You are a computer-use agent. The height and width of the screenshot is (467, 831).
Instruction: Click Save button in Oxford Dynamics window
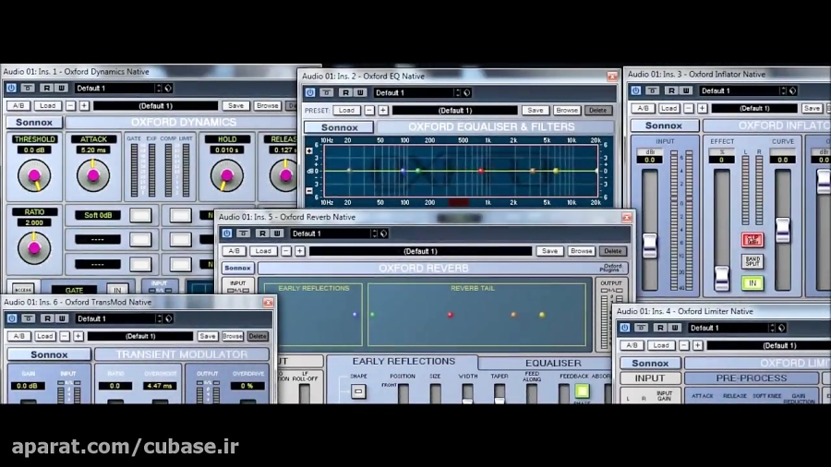point(235,106)
